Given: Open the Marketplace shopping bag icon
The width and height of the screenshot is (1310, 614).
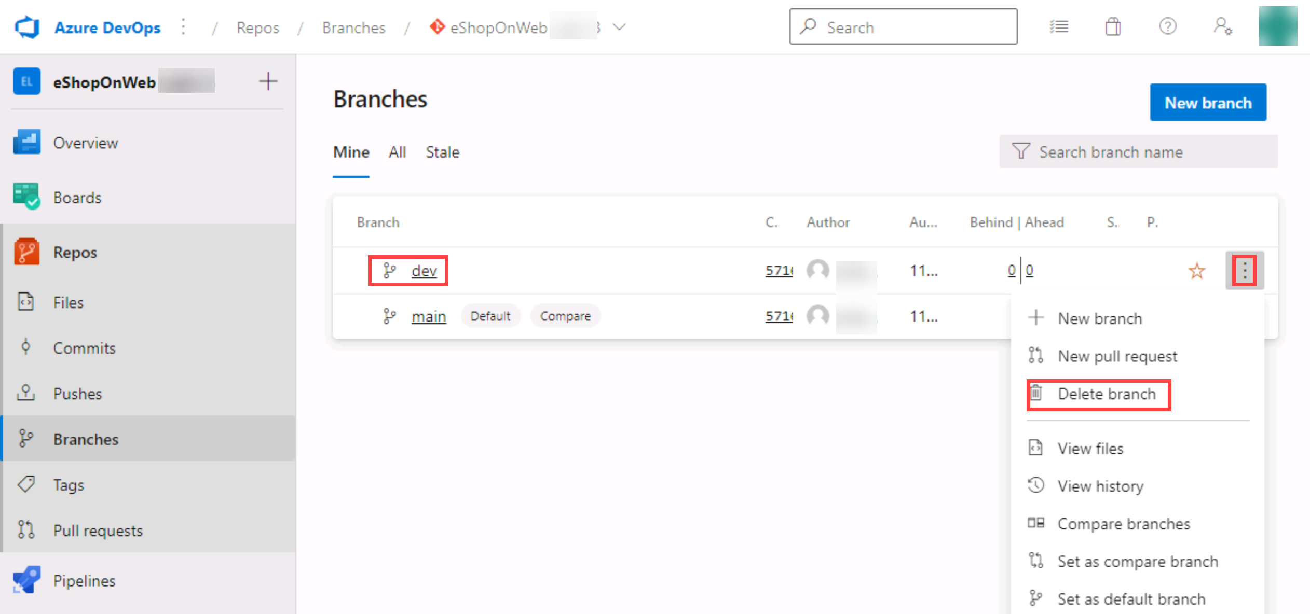Looking at the screenshot, I should coord(1113,26).
